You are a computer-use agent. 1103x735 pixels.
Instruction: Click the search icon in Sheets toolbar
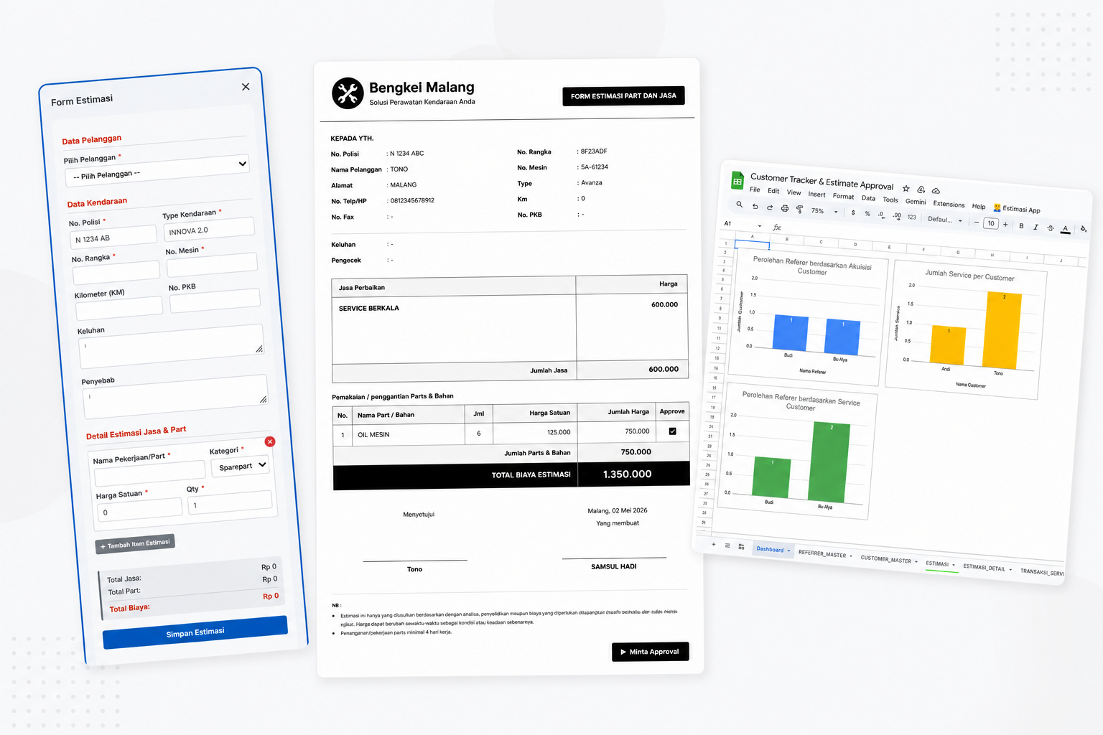point(740,205)
